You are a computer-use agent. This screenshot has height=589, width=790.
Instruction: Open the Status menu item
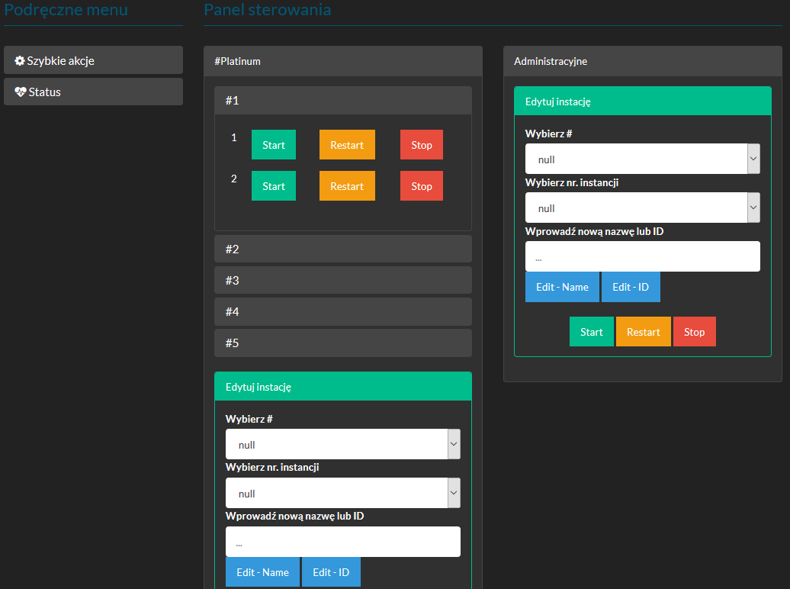[93, 92]
